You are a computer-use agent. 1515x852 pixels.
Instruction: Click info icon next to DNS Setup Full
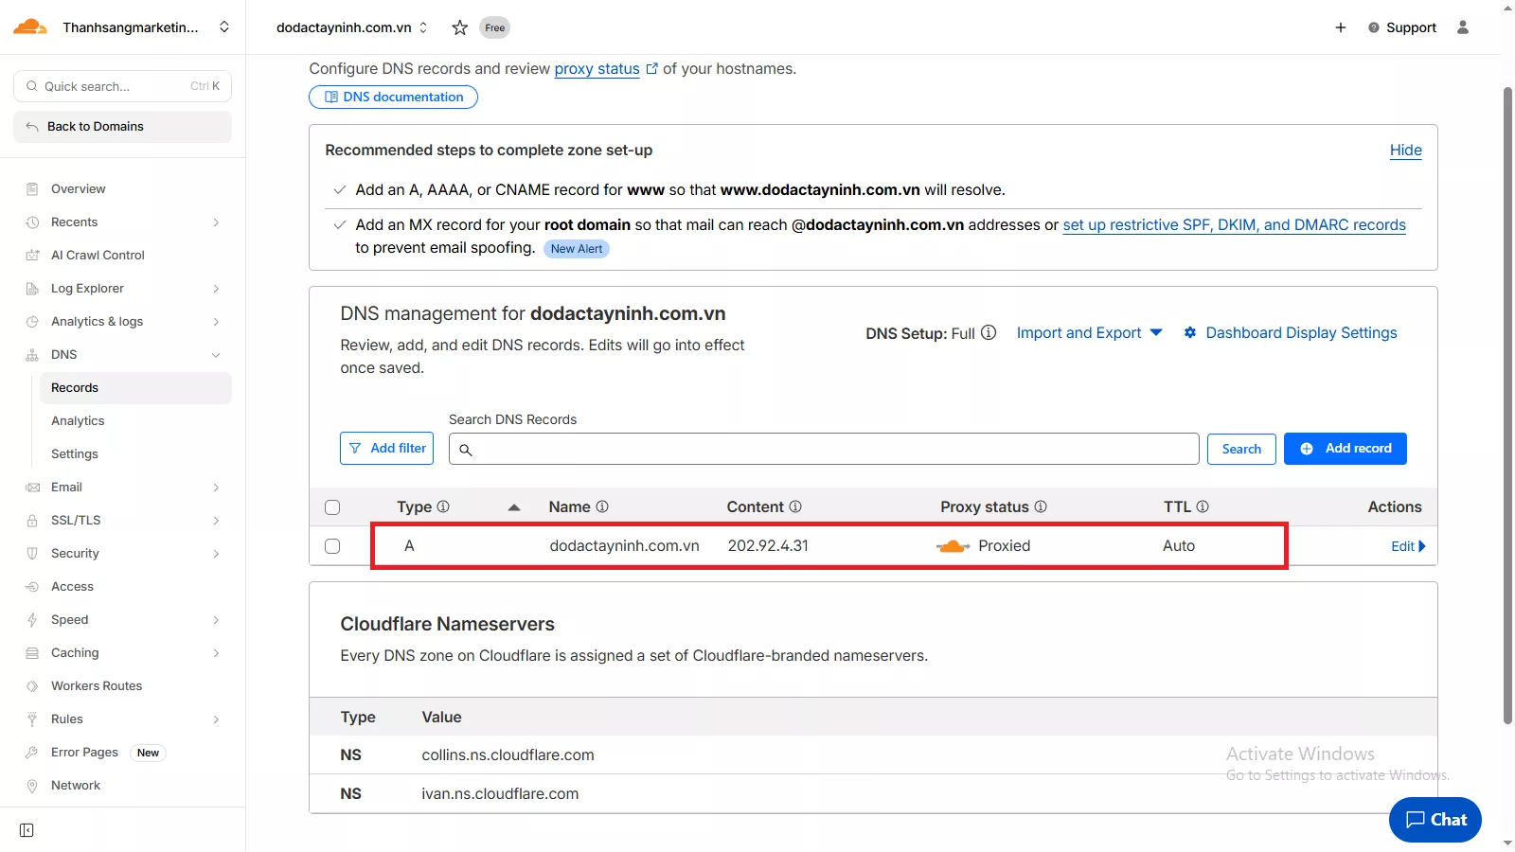point(989,333)
